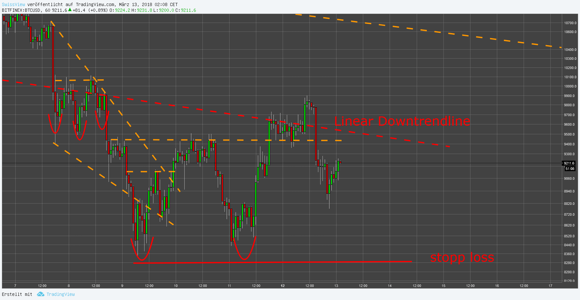Screen dimensions: 580x300
Task: Click date label 11 on time axis
Action: point(229,286)
